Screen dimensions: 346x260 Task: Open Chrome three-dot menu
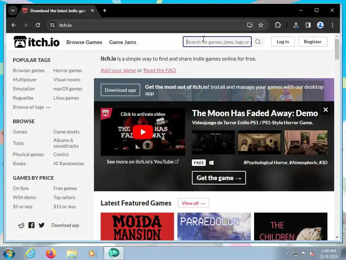(332, 25)
